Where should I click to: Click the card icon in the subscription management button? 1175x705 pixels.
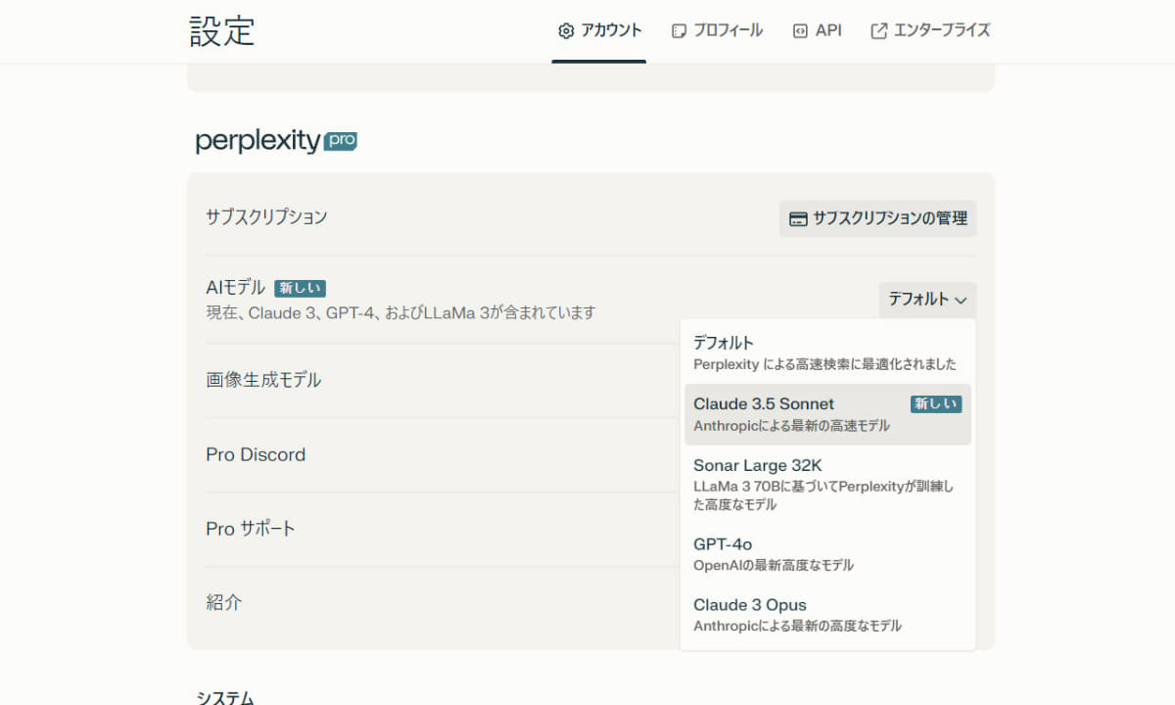(x=797, y=218)
